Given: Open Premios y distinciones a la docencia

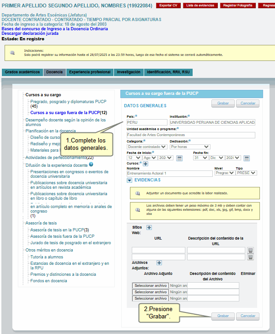Looking at the screenshot, I should click(x=63, y=274).
